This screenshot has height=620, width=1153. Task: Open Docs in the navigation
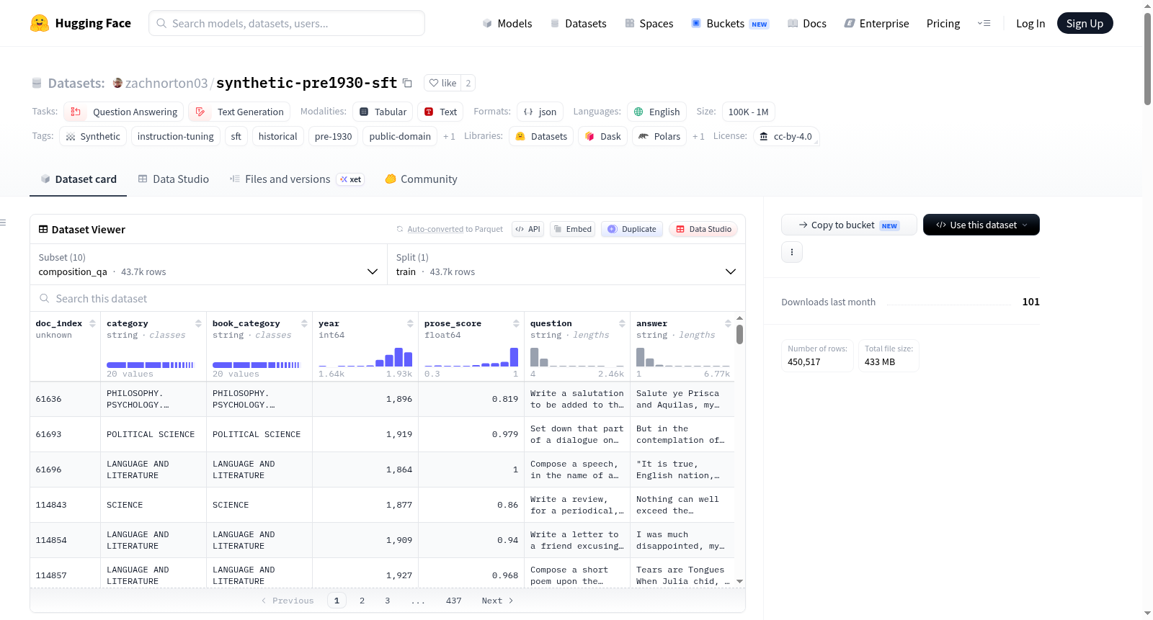tap(807, 23)
